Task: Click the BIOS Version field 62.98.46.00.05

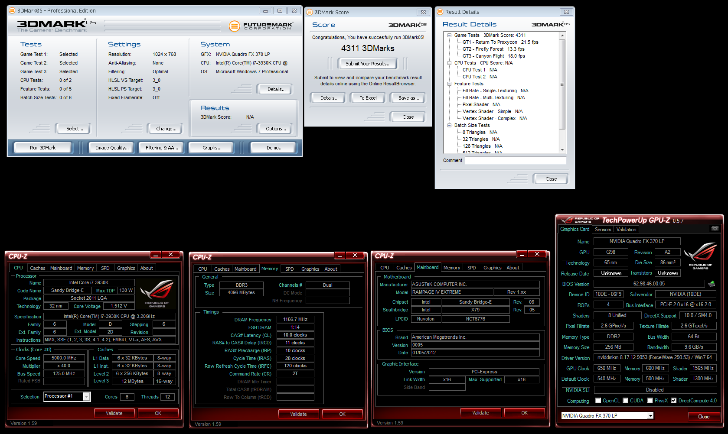Action: [649, 284]
